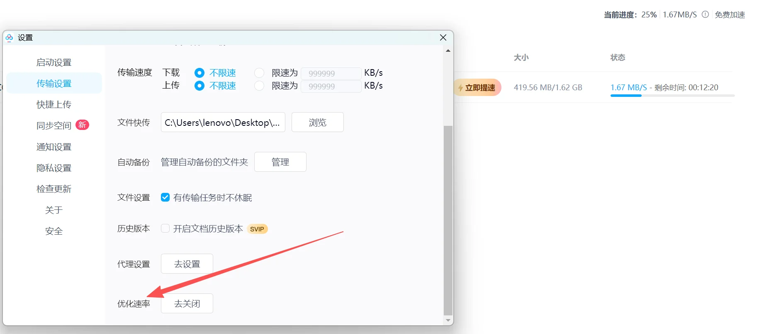
Task: Click the Baidu Netdisk logo in settings title bar
Action: [9, 38]
